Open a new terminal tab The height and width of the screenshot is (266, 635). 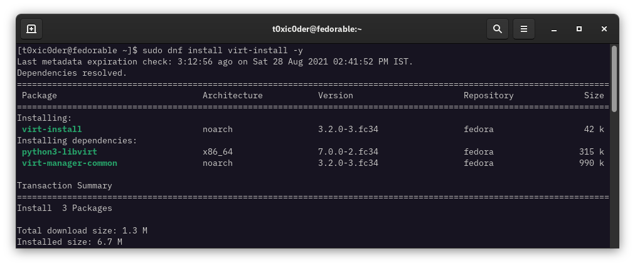coord(31,29)
